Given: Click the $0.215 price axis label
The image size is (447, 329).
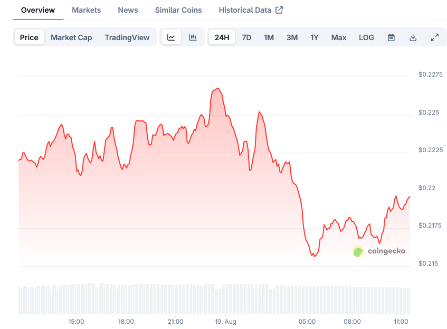Looking at the screenshot, I should [428, 264].
